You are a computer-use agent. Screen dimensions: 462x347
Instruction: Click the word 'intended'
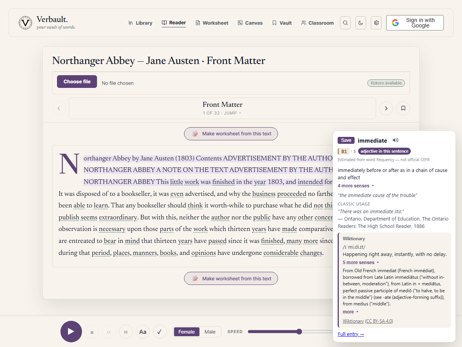[x=310, y=182]
